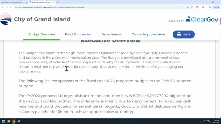Click the page's vertical scrollbar thumb
This screenshot has height=124, width=221.
[220, 21]
